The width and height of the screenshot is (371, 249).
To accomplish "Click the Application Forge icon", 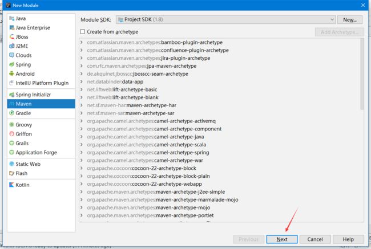I will pyautogui.click(x=11, y=152).
